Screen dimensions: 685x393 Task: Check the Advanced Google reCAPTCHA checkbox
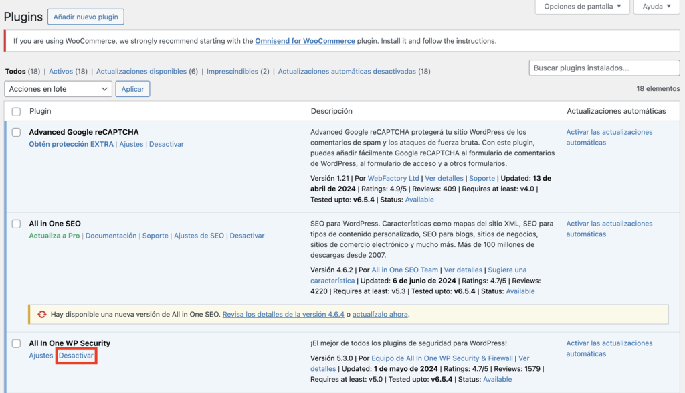pyautogui.click(x=17, y=132)
